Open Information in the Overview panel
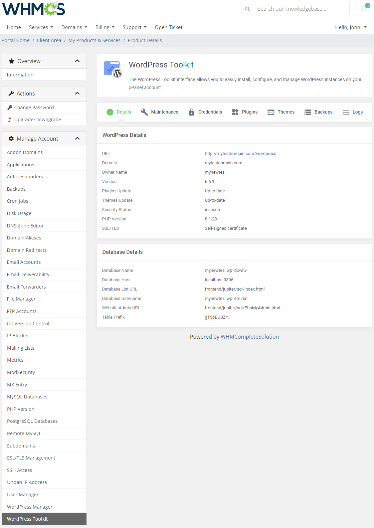This screenshot has width=374, height=528. click(44, 75)
